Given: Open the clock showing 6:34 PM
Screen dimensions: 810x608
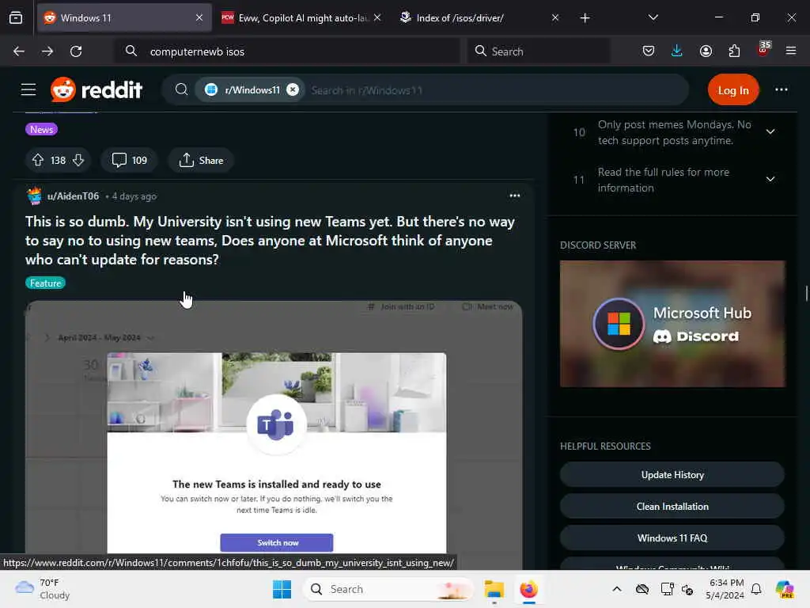Looking at the screenshot, I should pyautogui.click(x=726, y=589).
